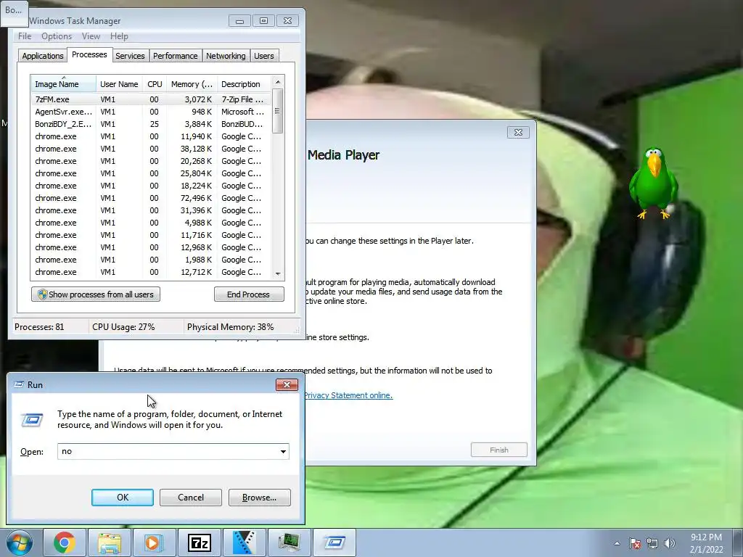Click Finish in Media Player setup
This screenshot has height=557, width=743.
point(499,450)
